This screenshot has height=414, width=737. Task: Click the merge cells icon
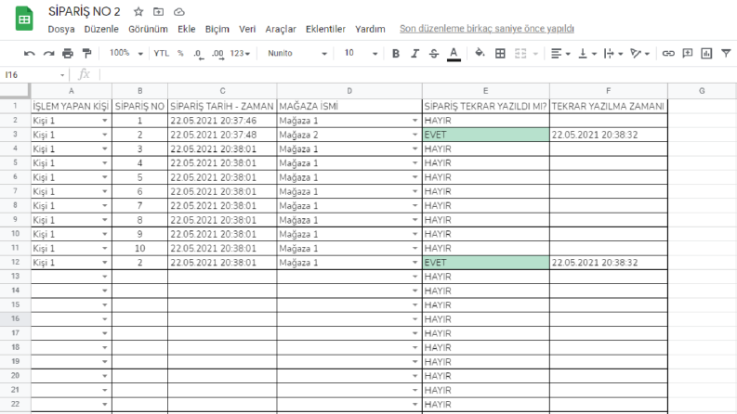point(520,54)
